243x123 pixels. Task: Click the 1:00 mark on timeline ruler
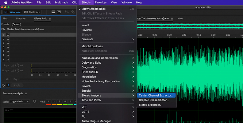click(x=213, y=35)
